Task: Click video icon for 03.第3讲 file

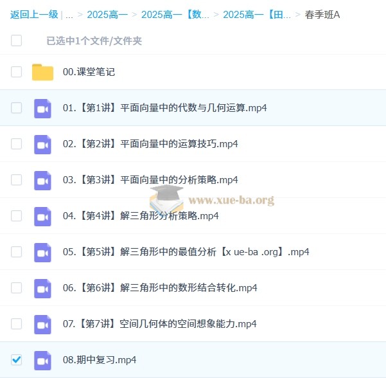Action: click(42, 180)
